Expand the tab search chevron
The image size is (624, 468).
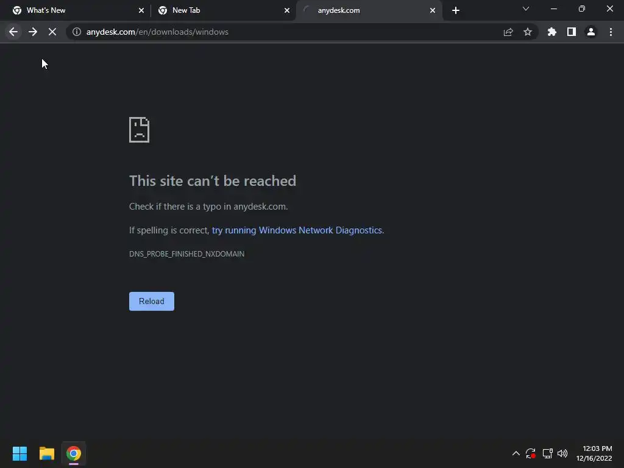526,9
